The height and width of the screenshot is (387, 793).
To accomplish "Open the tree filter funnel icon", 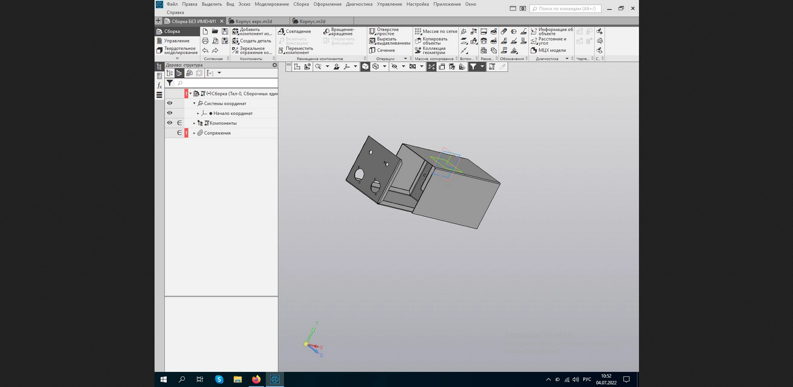I will point(170,83).
